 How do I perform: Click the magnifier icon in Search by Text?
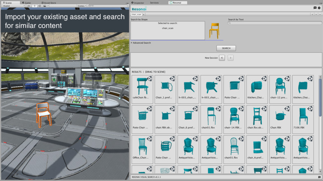point(230,23)
